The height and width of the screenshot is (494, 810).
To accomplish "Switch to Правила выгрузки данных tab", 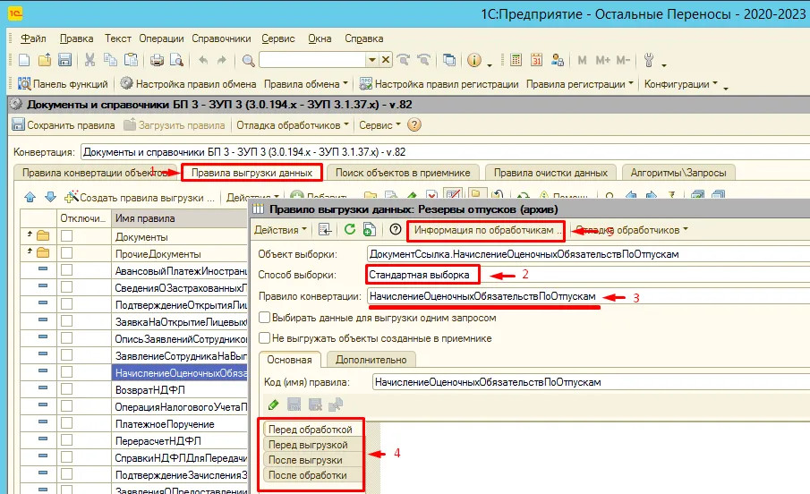I will (x=252, y=173).
